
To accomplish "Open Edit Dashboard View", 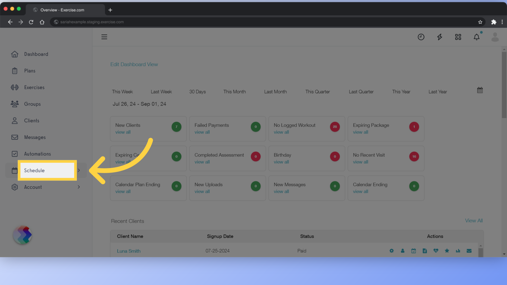I will point(134,64).
